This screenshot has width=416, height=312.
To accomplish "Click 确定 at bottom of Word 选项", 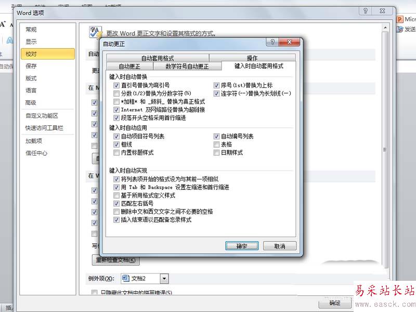I will [335, 303].
